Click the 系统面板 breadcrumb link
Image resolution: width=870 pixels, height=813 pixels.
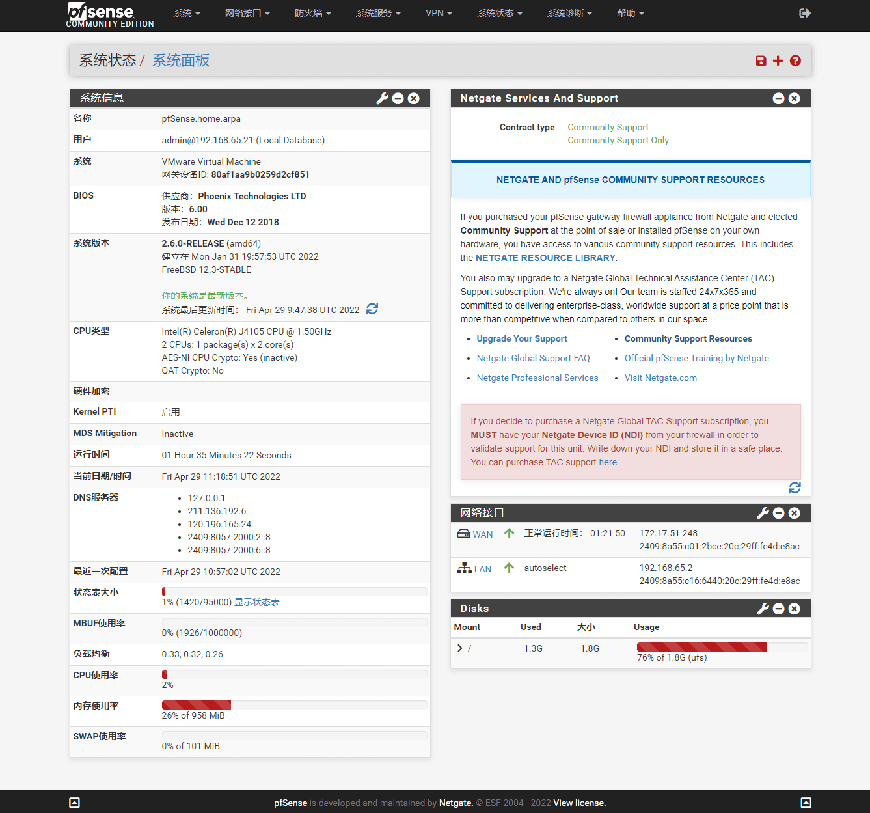(181, 61)
